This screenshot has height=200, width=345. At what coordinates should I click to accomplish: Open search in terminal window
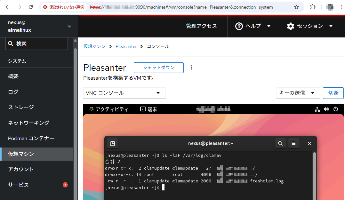[x=280, y=143]
